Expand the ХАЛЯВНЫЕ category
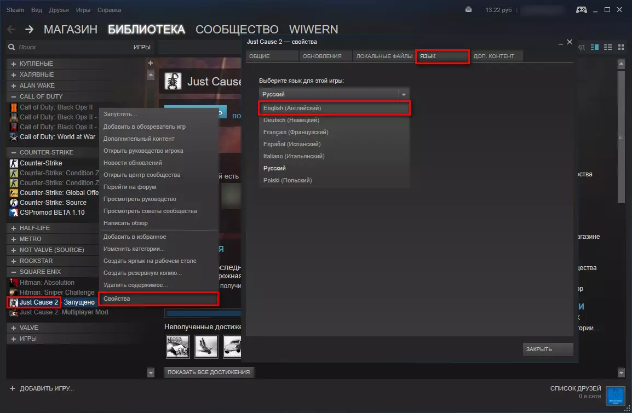 click(x=14, y=74)
